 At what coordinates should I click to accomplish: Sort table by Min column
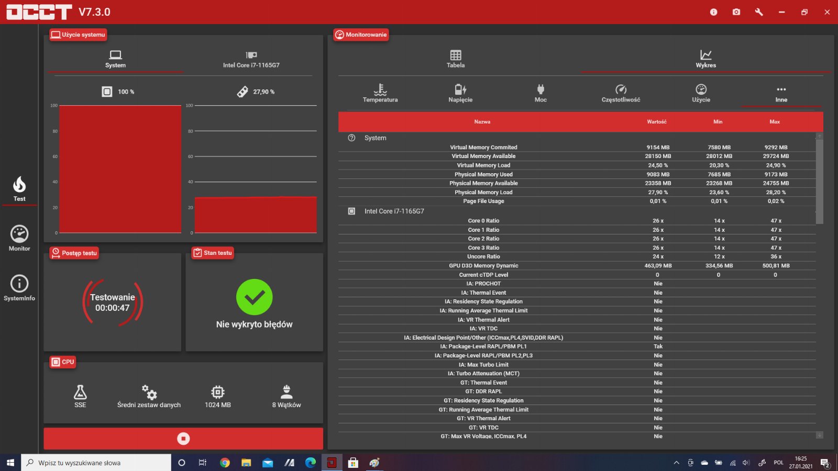click(718, 121)
